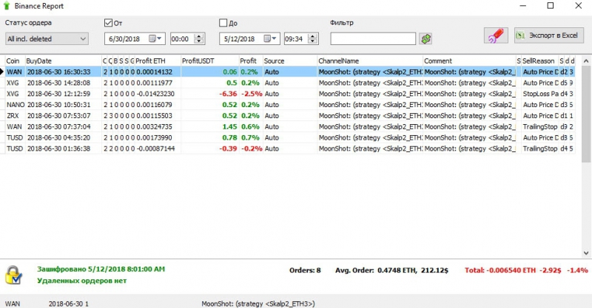Open the From date calendar picker icon

tap(155, 38)
